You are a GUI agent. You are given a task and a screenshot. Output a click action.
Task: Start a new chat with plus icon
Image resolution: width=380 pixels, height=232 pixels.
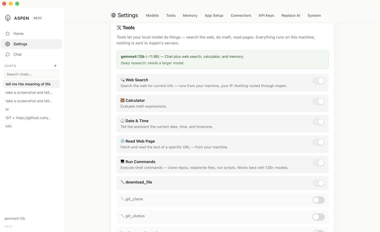(55, 66)
